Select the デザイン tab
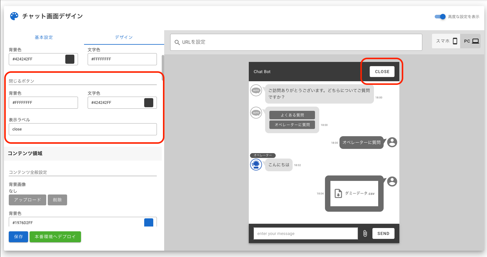Image resolution: width=487 pixels, height=257 pixels. 124,37
